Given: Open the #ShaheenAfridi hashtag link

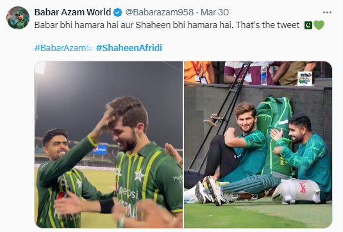Looking at the screenshot, I should (x=129, y=48).
